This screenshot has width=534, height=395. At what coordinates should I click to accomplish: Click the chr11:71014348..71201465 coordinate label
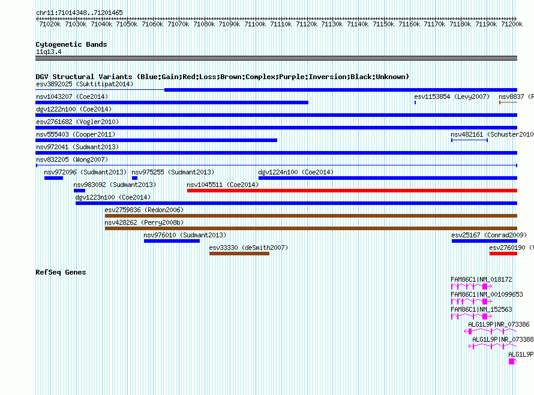[x=79, y=13]
